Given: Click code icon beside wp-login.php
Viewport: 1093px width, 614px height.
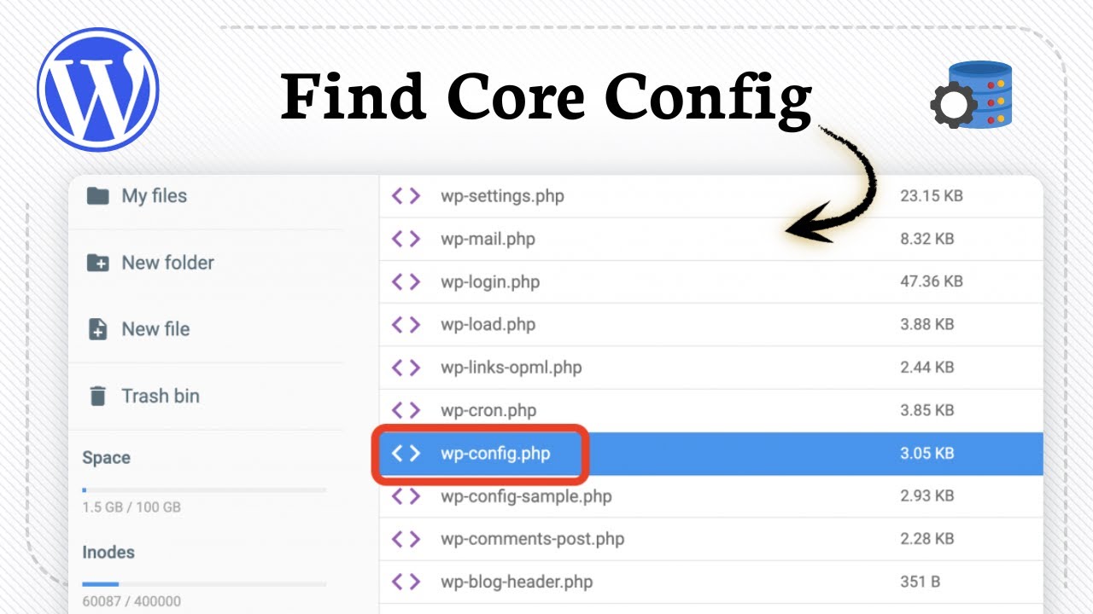Looking at the screenshot, I should (x=406, y=281).
